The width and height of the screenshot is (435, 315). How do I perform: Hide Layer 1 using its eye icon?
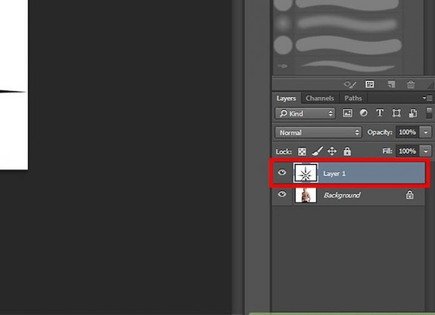click(x=282, y=173)
